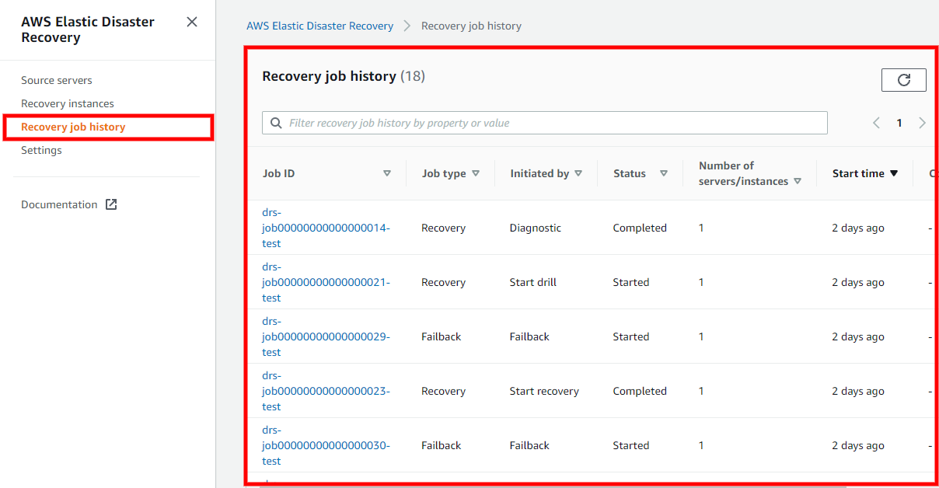Click AWS Elastic Disaster Recovery breadcrumb
Image resolution: width=939 pixels, height=488 pixels.
(320, 26)
